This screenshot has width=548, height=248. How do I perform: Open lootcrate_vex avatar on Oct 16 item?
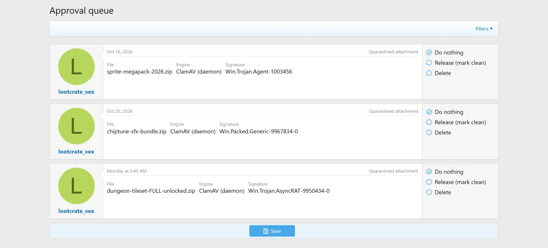coord(76,66)
